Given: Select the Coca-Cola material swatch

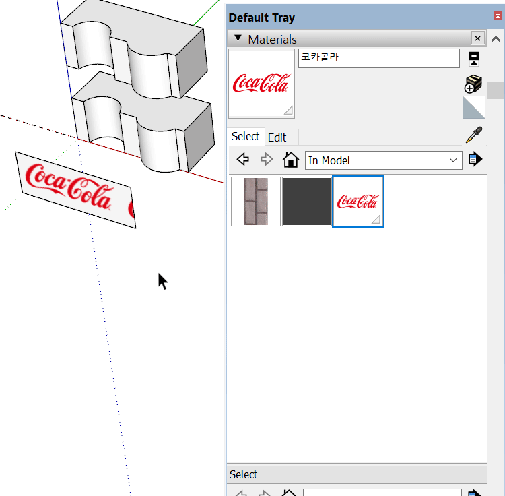Looking at the screenshot, I should [x=358, y=201].
